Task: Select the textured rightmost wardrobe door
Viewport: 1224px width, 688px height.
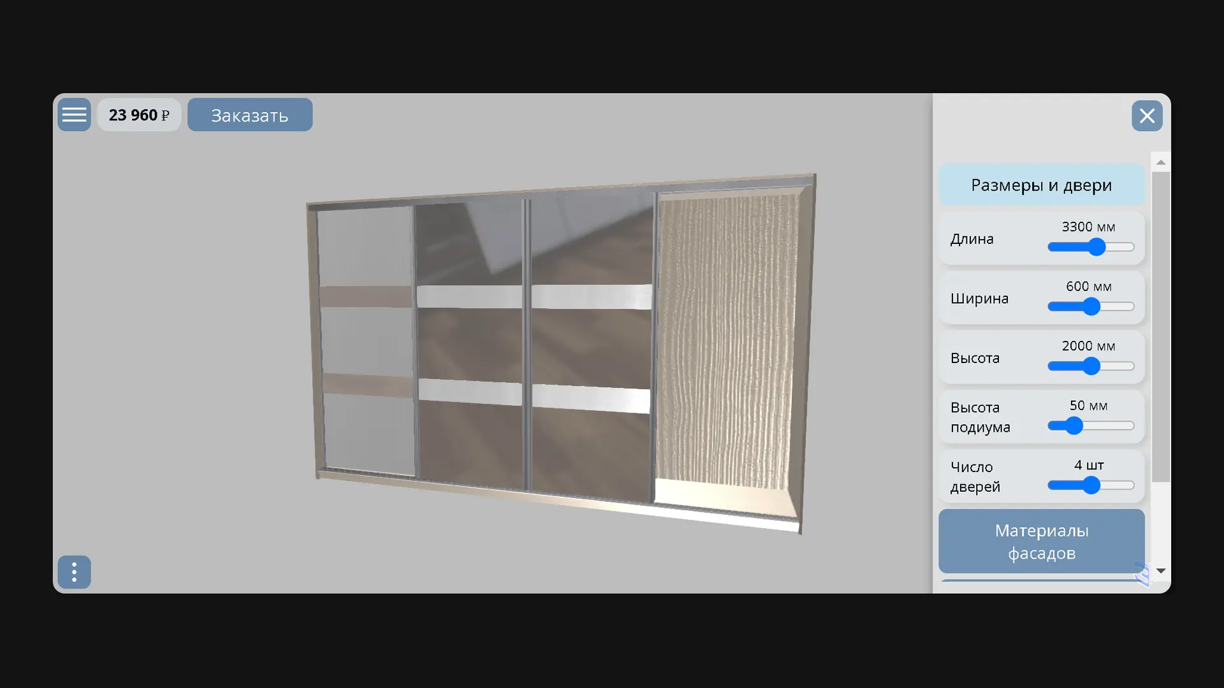Action: pyautogui.click(x=727, y=344)
